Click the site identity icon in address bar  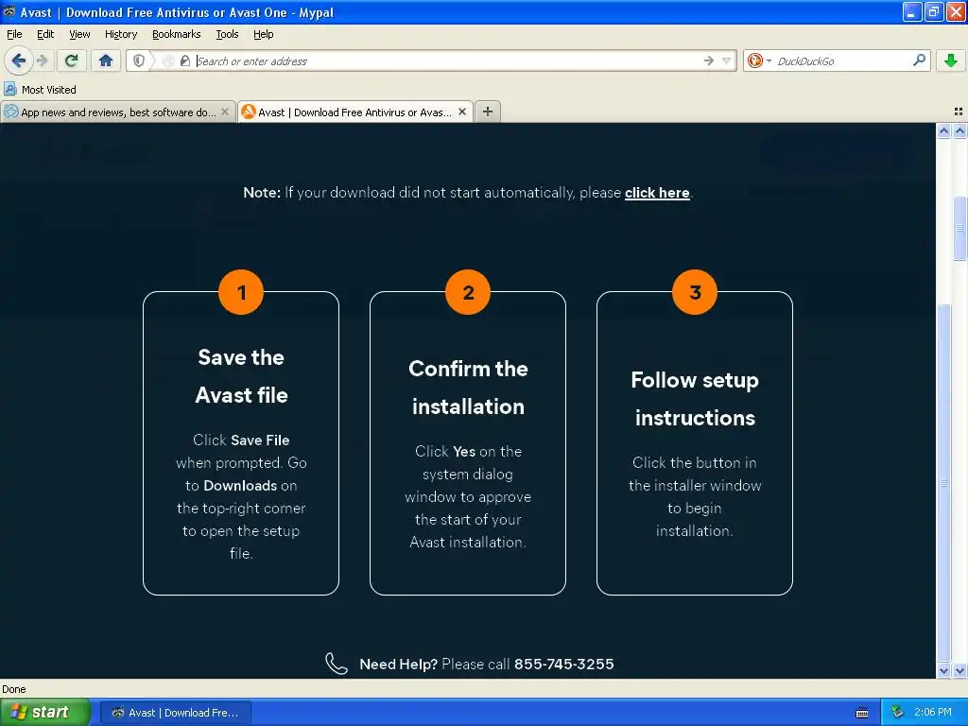pos(184,60)
